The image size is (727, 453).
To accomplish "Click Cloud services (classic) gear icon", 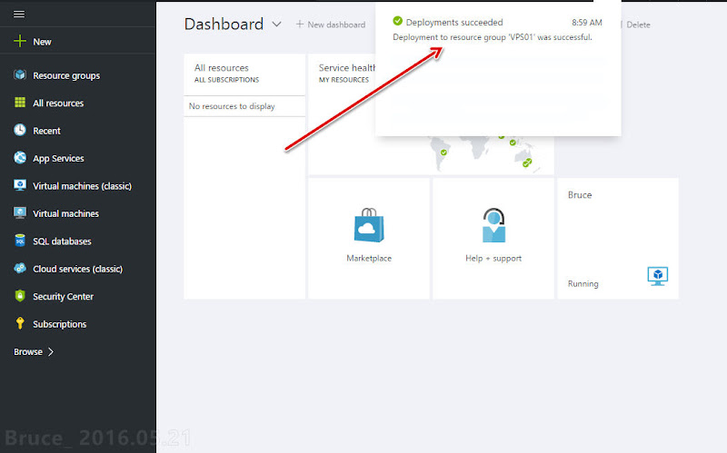I will coord(20,268).
